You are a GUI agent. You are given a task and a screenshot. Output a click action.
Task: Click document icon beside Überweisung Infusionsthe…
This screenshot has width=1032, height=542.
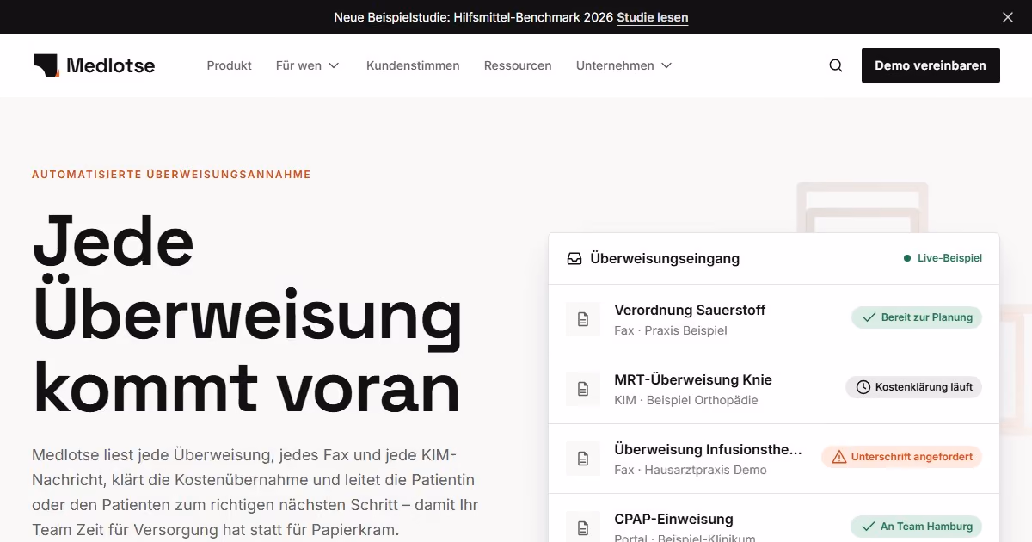pos(583,459)
